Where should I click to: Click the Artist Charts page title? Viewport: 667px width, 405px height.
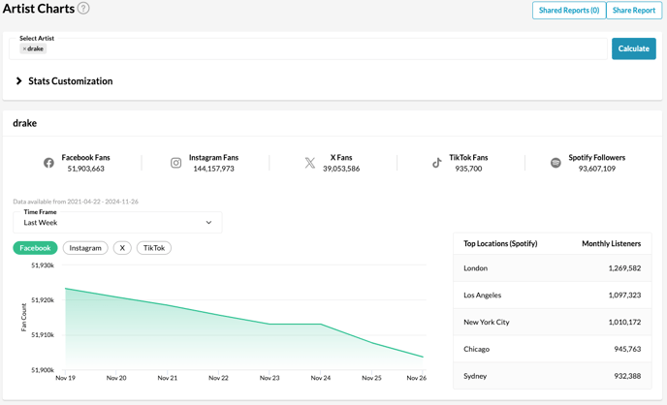tap(39, 9)
